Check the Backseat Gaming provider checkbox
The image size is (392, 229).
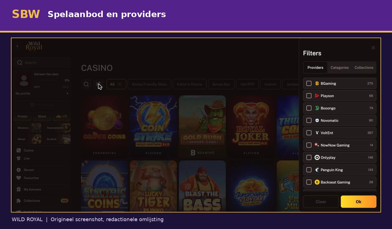pyautogui.click(x=309, y=182)
